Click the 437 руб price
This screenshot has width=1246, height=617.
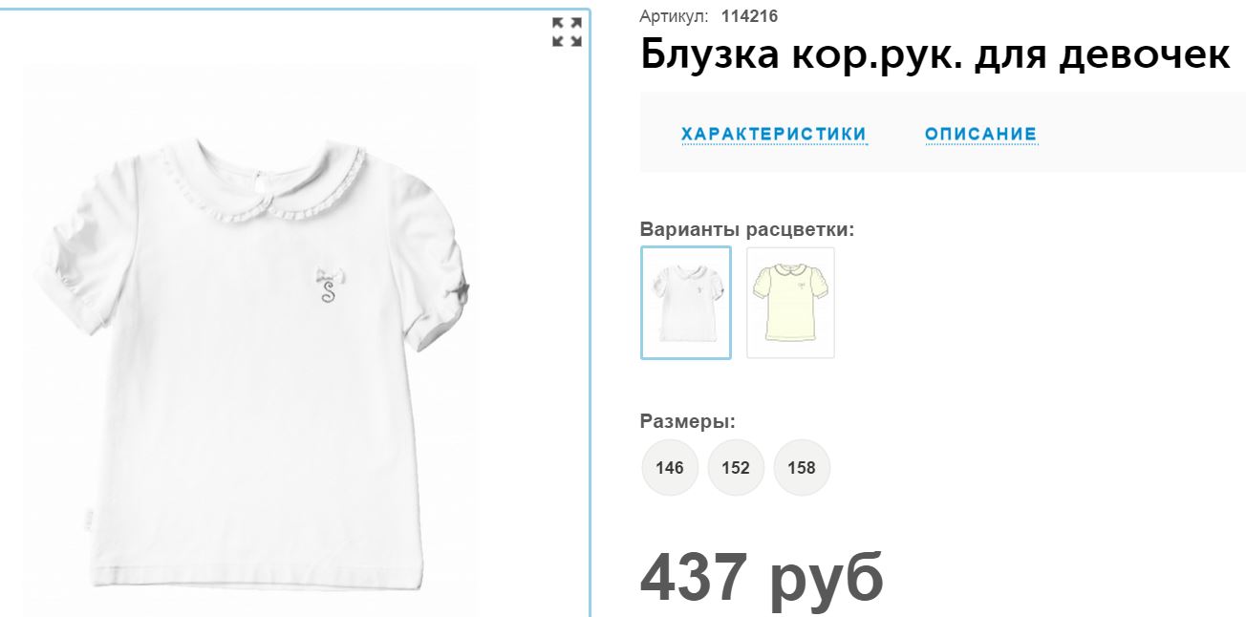[762, 578]
